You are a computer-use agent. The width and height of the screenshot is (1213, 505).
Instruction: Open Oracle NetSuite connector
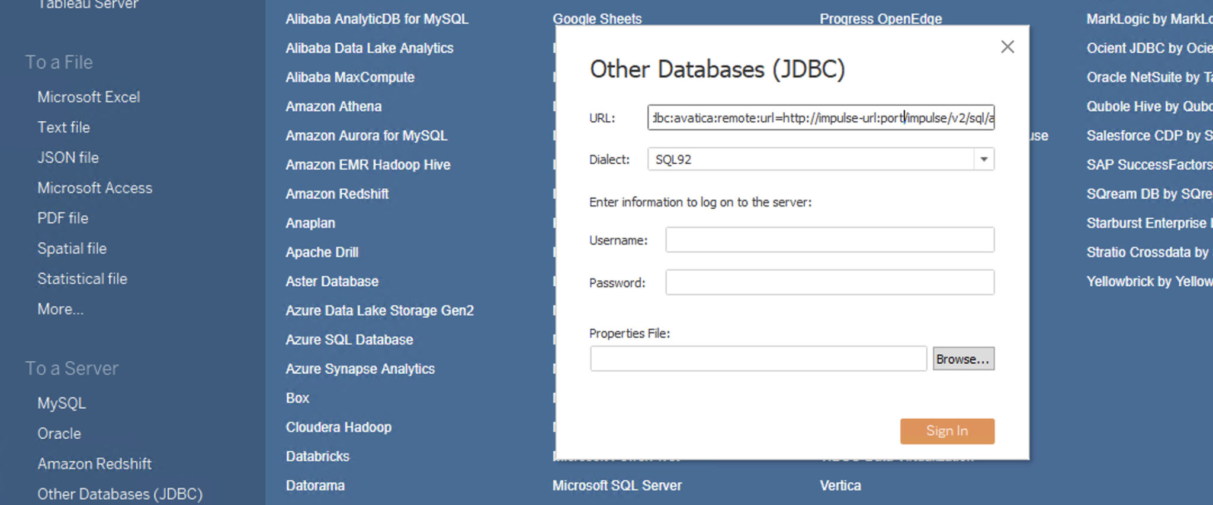[1150, 77]
